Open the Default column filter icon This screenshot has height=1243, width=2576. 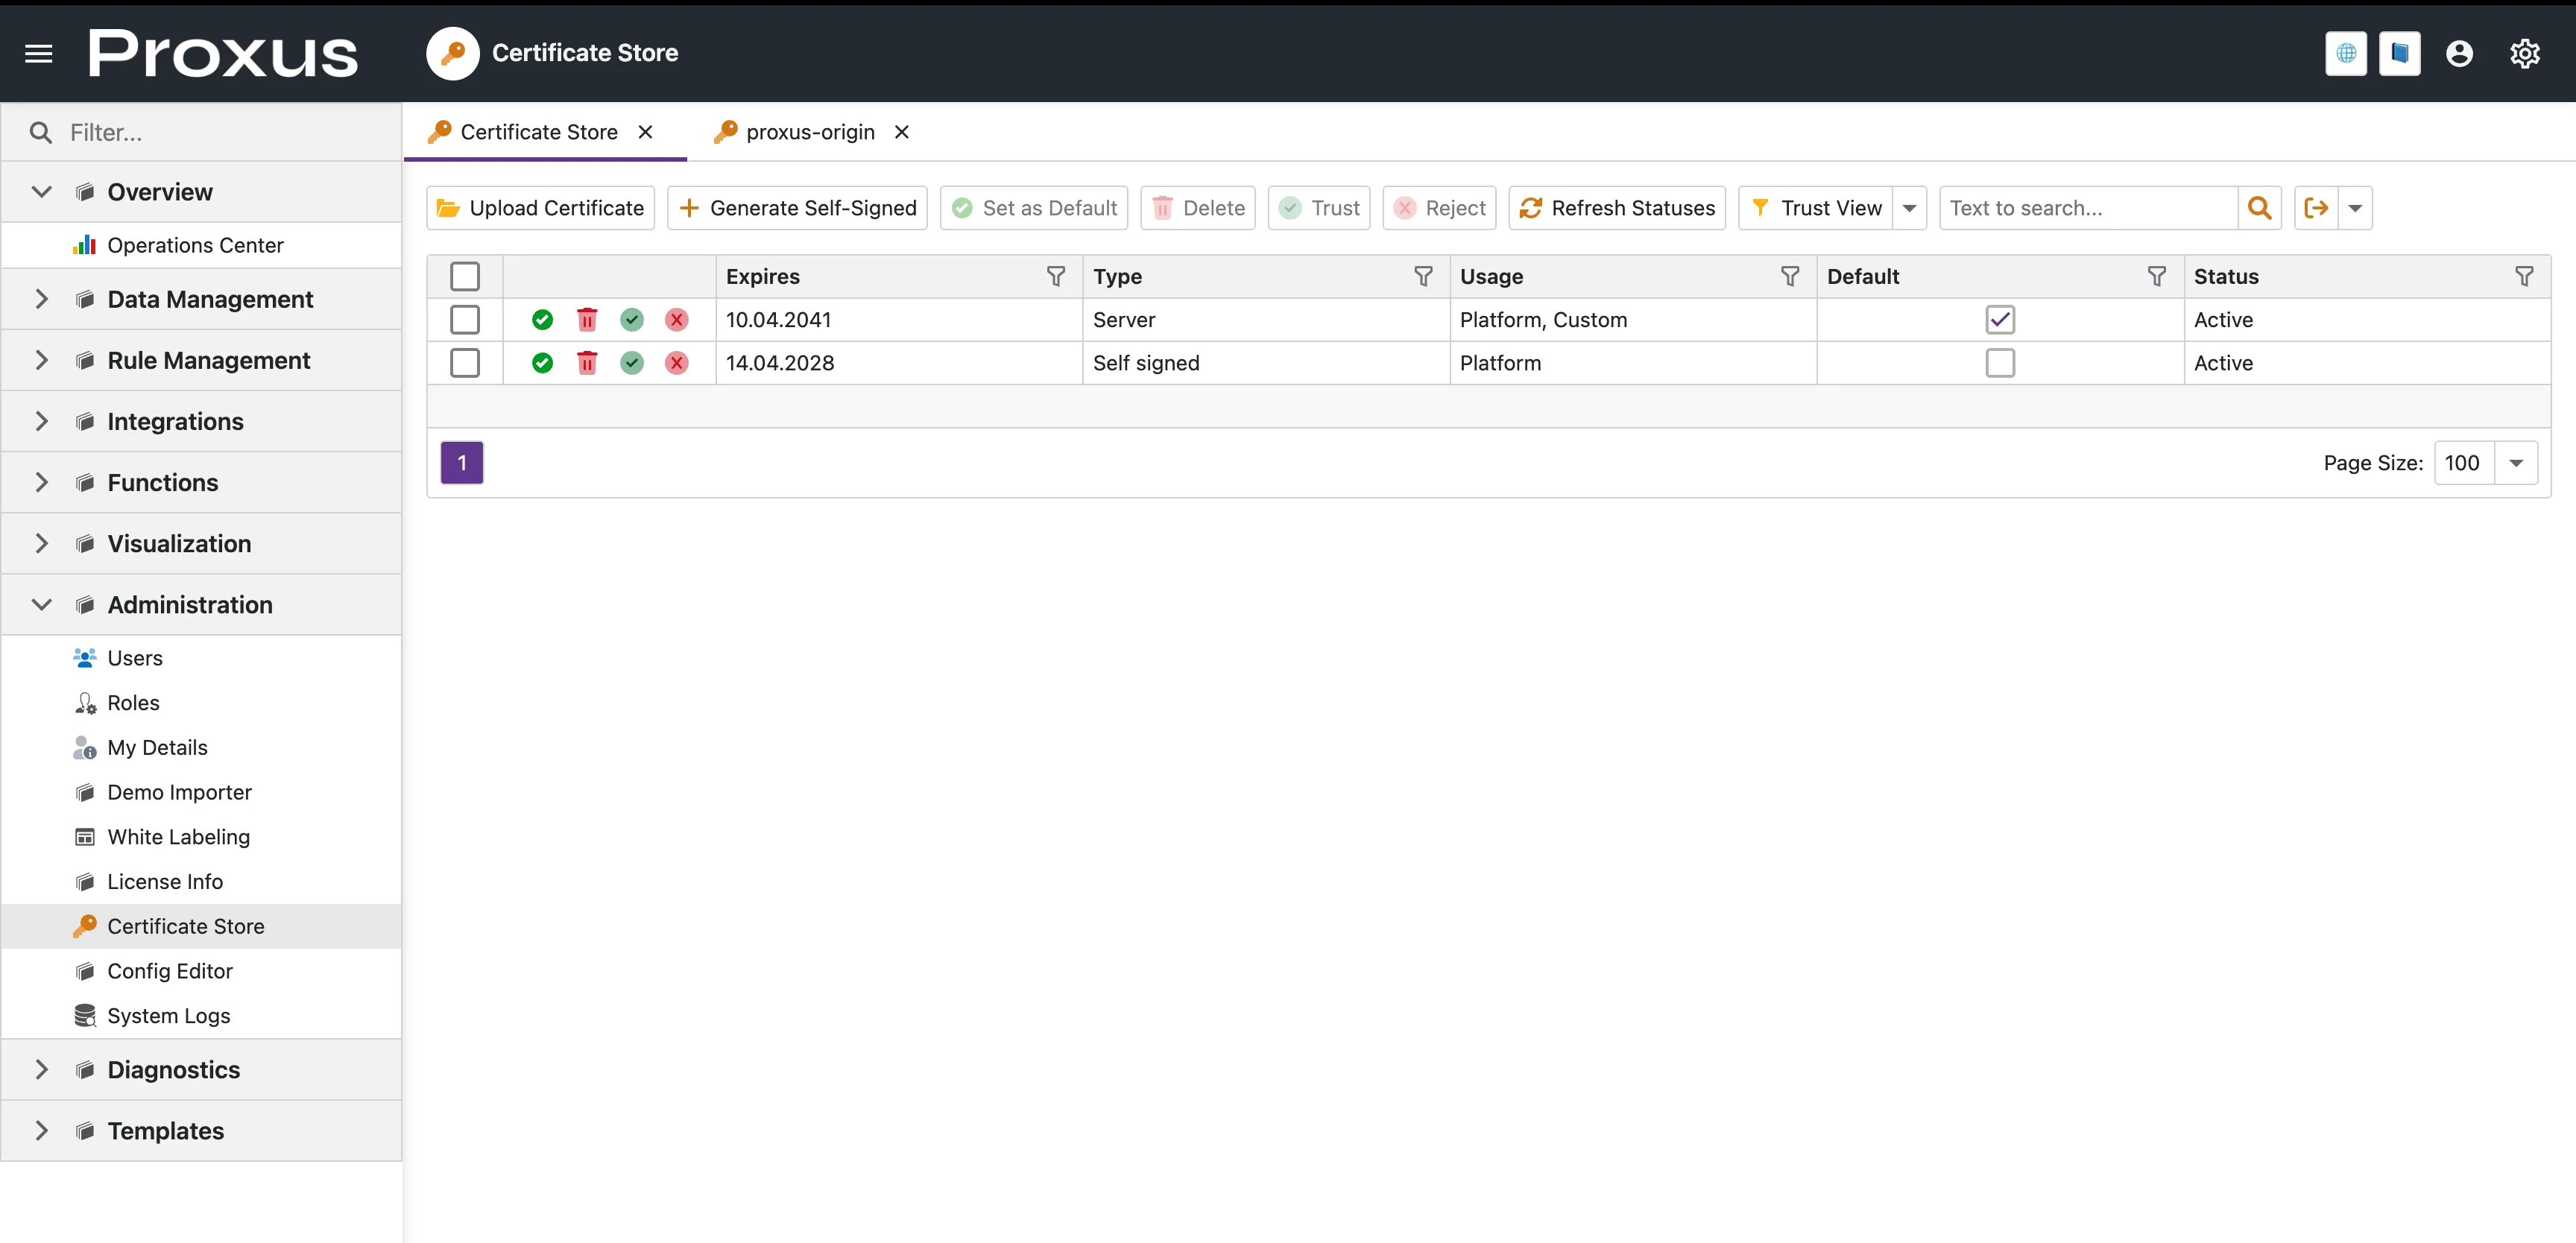point(2157,276)
